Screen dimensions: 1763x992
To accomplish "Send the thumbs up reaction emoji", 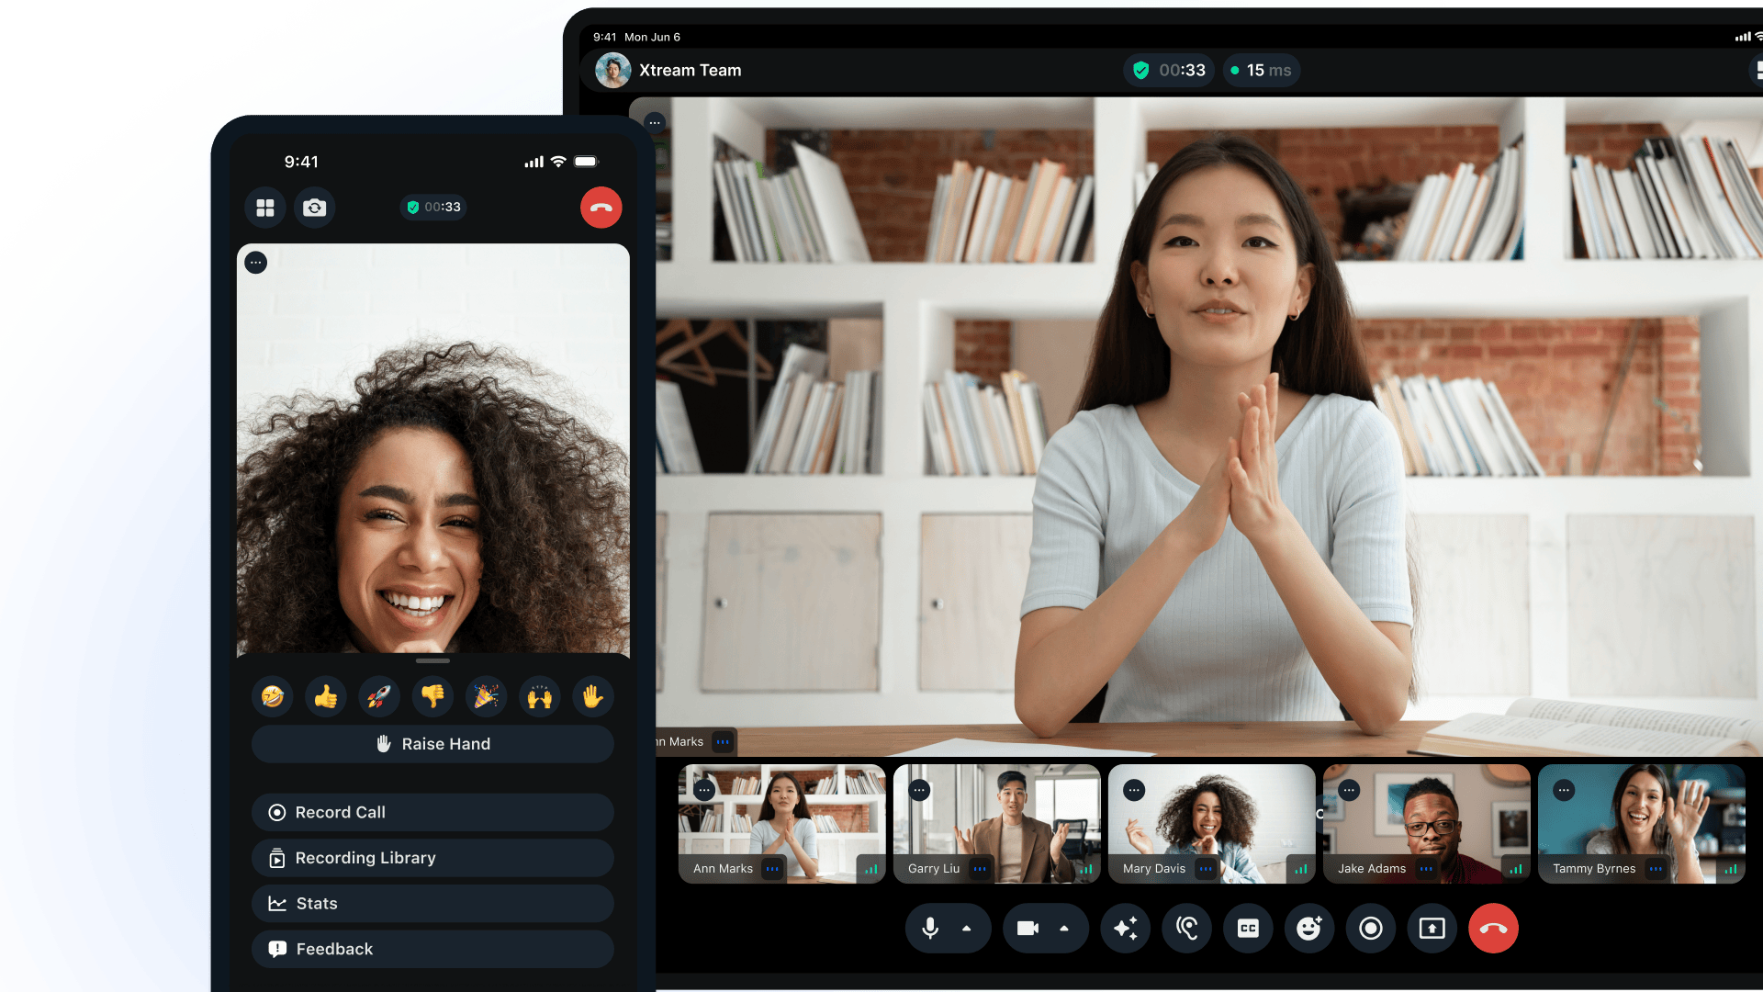I will (325, 696).
